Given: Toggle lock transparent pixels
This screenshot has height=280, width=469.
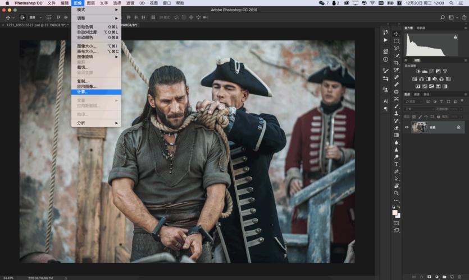Looking at the screenshot, I should pos(414,116).
